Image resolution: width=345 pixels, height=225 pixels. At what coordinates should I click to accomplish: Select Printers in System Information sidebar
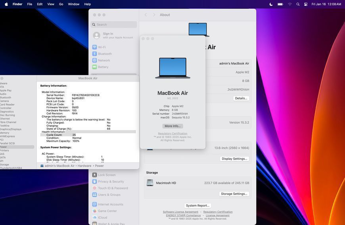coord(4,150)
